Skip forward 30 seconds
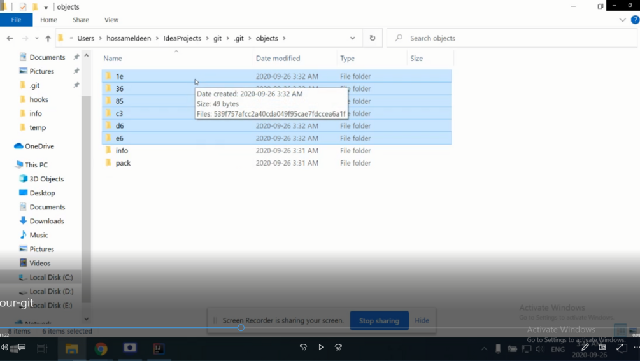The width and height of the screenshot is (640, 361). coord(338,347)
